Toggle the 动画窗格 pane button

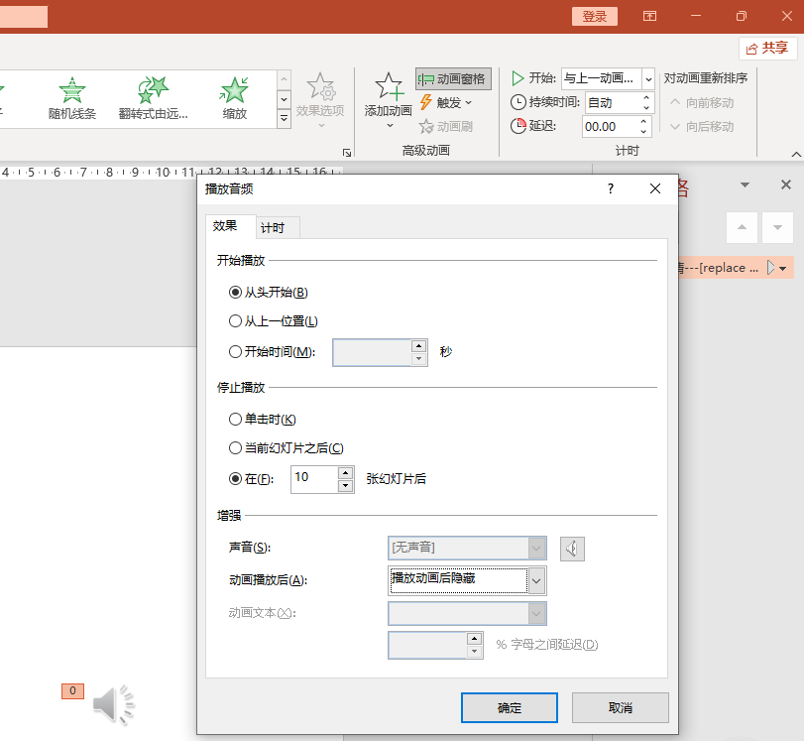pos(452,79)
